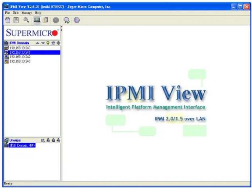Click the third icon in Groups header toolbar
The height and width of the screenshot is (188, 252).
click(x=53, y=140)
